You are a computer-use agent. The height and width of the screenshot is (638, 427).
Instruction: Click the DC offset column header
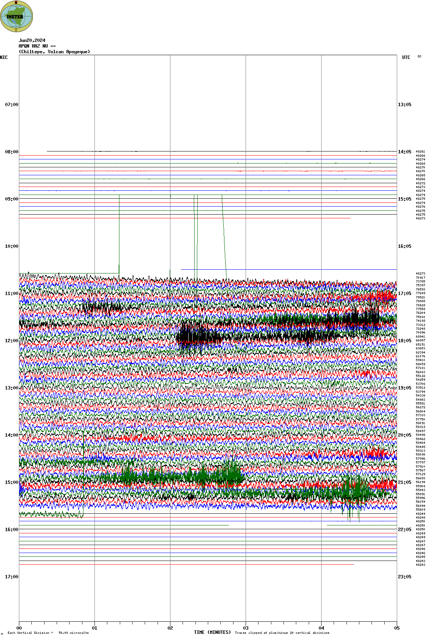click(x=419, y=56)
